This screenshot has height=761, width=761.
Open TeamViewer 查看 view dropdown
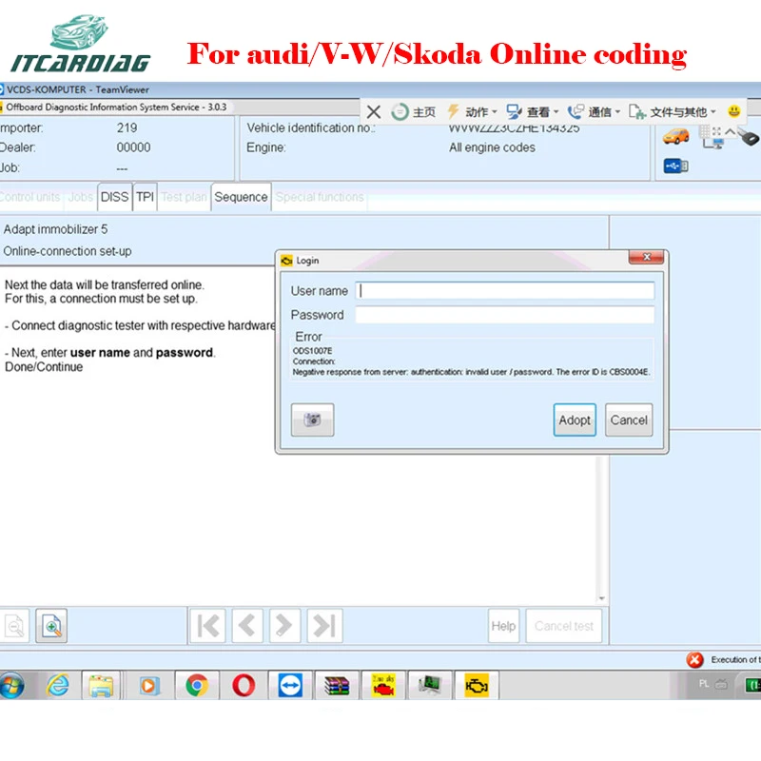click(x=533, y=112)
